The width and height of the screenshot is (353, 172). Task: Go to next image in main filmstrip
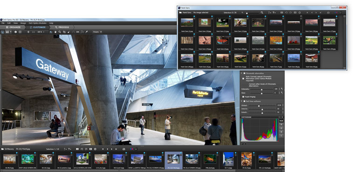coord(111,149)
